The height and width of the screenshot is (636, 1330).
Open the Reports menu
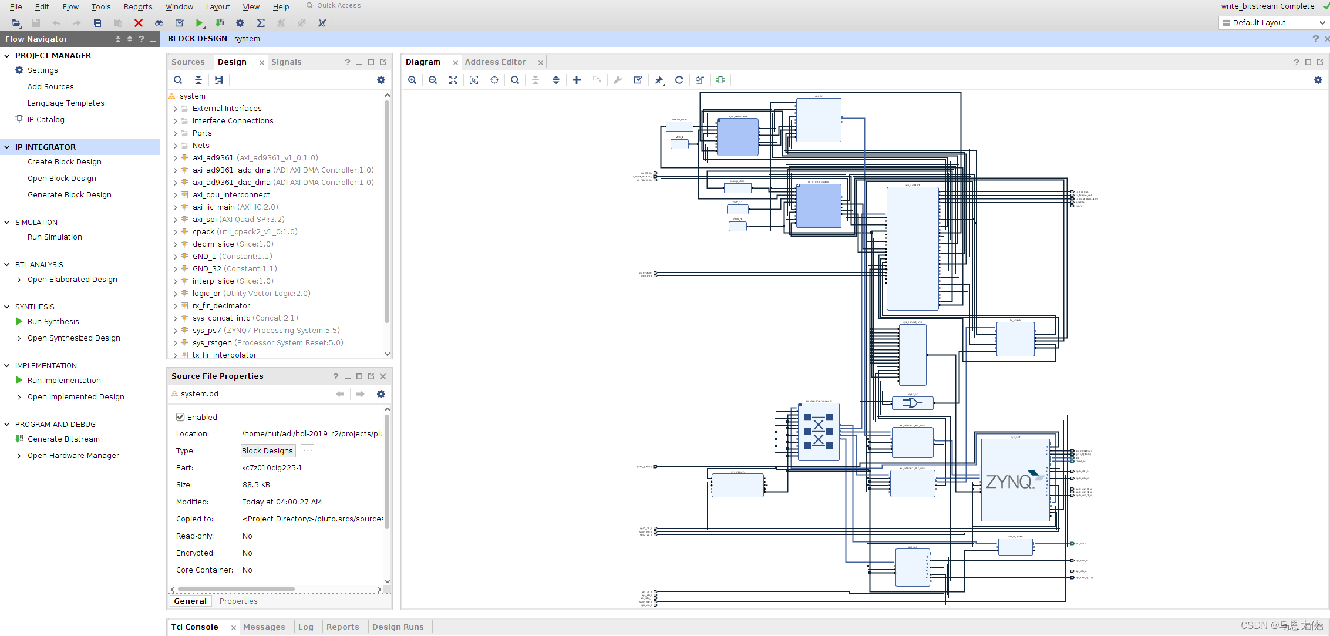pyautogui.click(x=138, y=6)
